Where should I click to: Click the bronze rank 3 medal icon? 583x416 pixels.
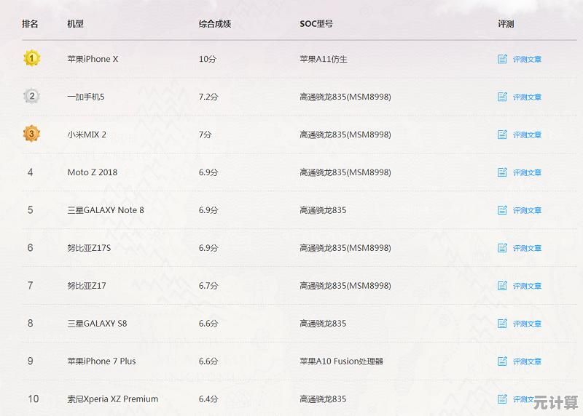click(x=31, y=134)
